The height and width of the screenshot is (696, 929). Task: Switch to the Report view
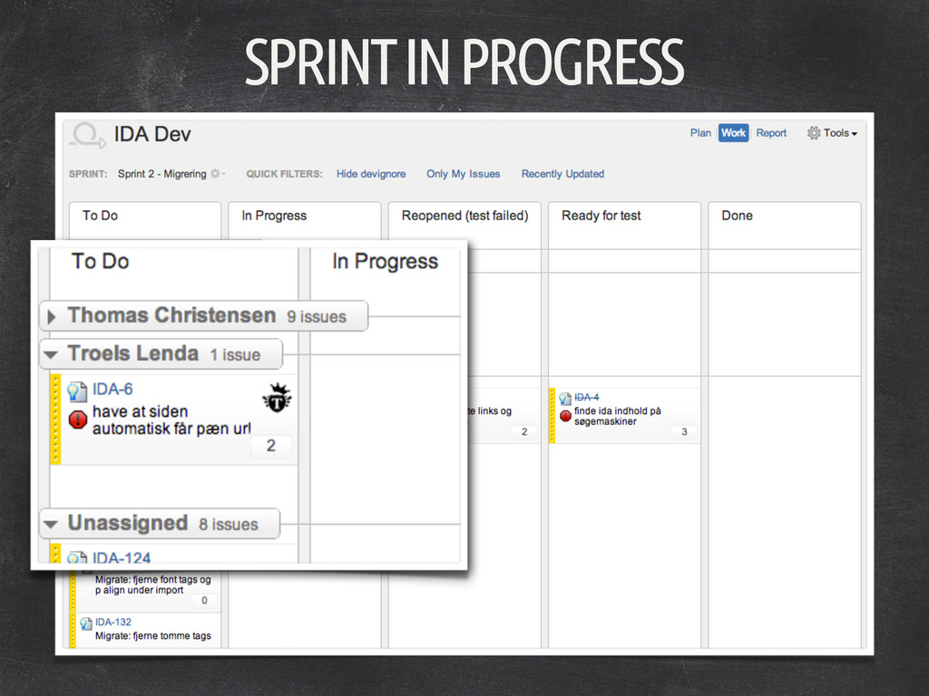click(771, 133)
